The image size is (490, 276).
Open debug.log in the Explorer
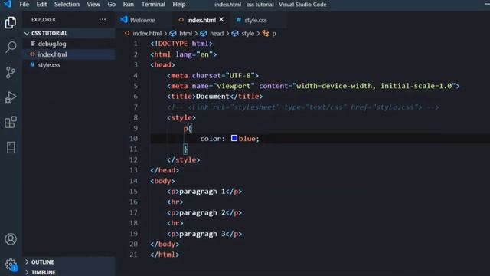(52, 44)
